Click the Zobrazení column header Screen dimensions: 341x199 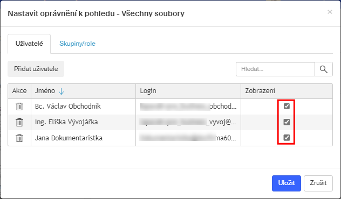(287, 91)
